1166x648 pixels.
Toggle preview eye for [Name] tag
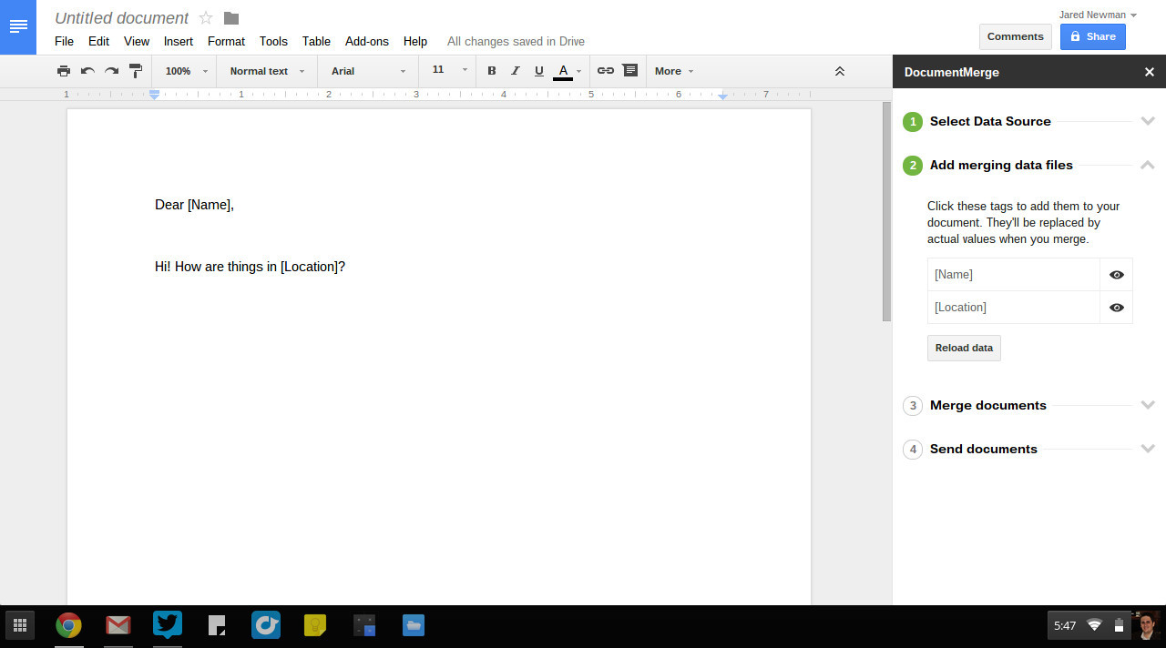pyautogui.click(x=1116, y=275)
